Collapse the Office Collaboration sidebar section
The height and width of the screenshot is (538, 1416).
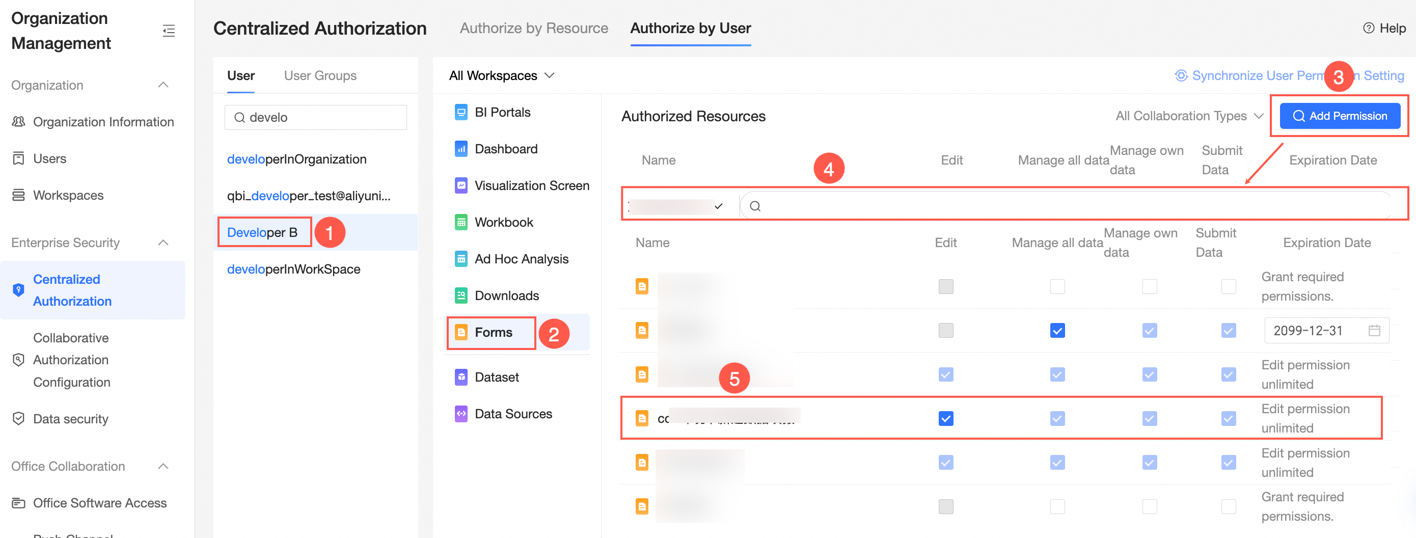point(164,466)
